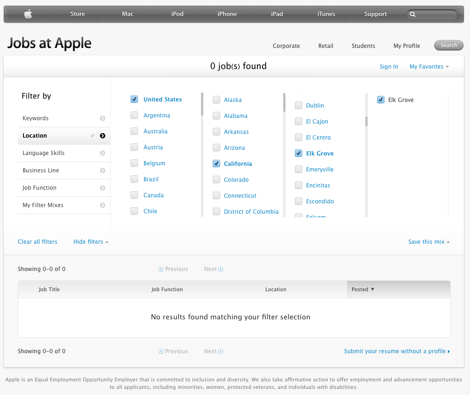Open the Store menu item
This screenshot has height=395, width=470.
(x=77, y=14)
